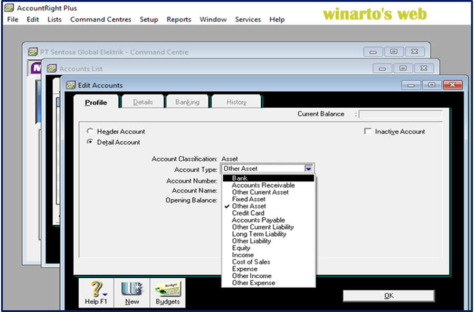Click the Accounts List window icon
The image size is (474, 312).
tap(52, 69)
